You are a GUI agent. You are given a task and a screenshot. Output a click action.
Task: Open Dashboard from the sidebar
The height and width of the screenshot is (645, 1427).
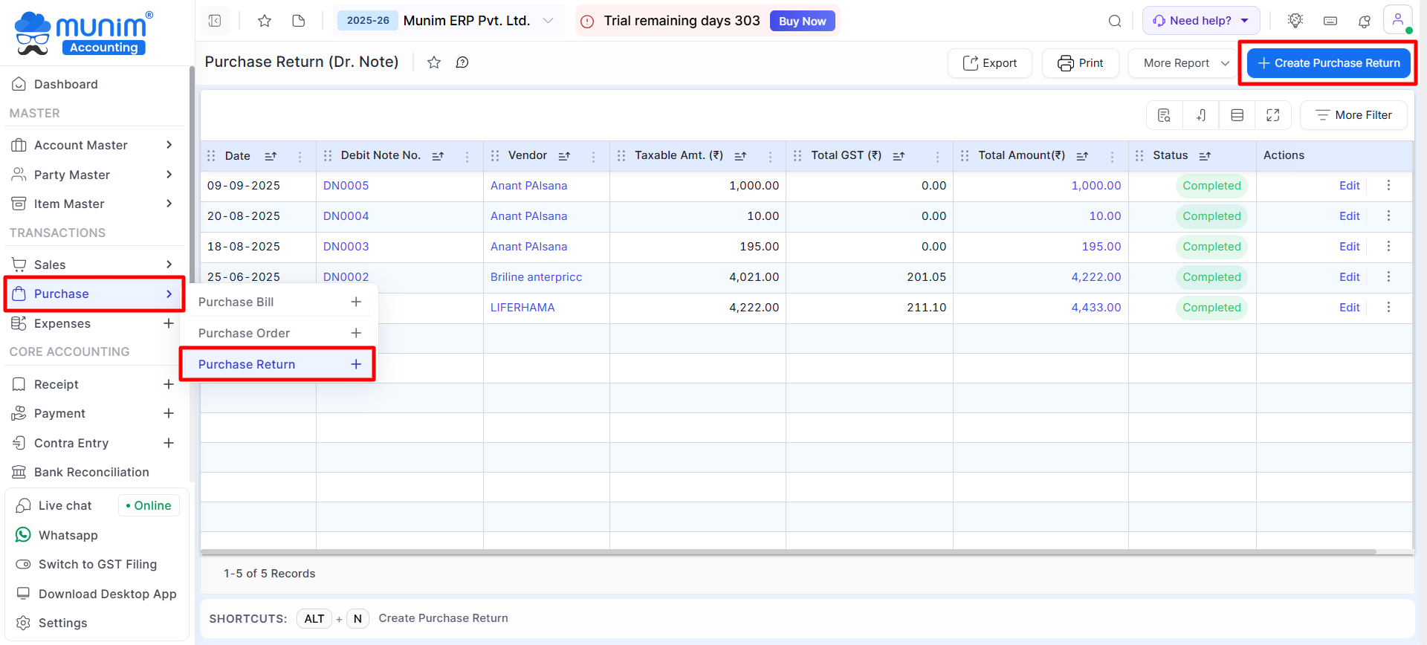[65, 84]
